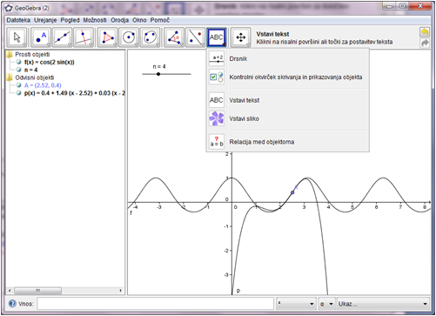This screenshot has height=316, width=436.
Task: Select the f(x) = cos(2 sin(x)) row
Action: coord(50,62)
